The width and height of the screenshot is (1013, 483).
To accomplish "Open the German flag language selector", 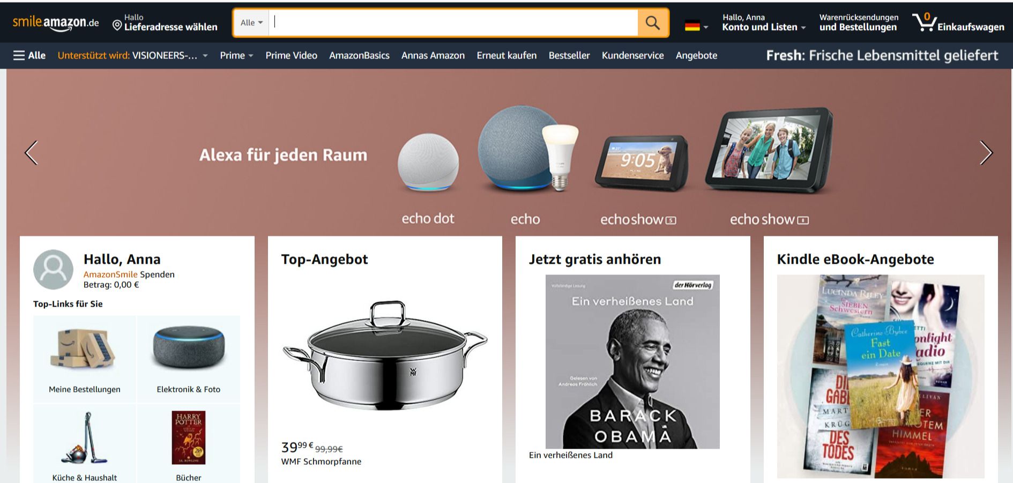I will pos(696,25).
